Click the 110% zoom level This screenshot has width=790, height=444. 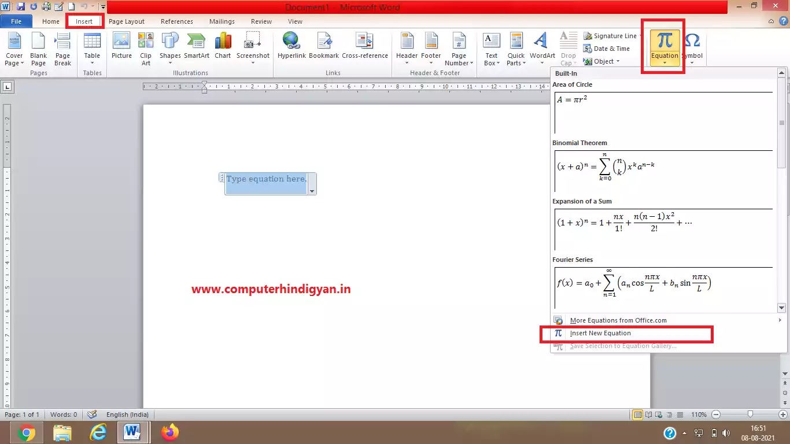click(x=699, y=415)
